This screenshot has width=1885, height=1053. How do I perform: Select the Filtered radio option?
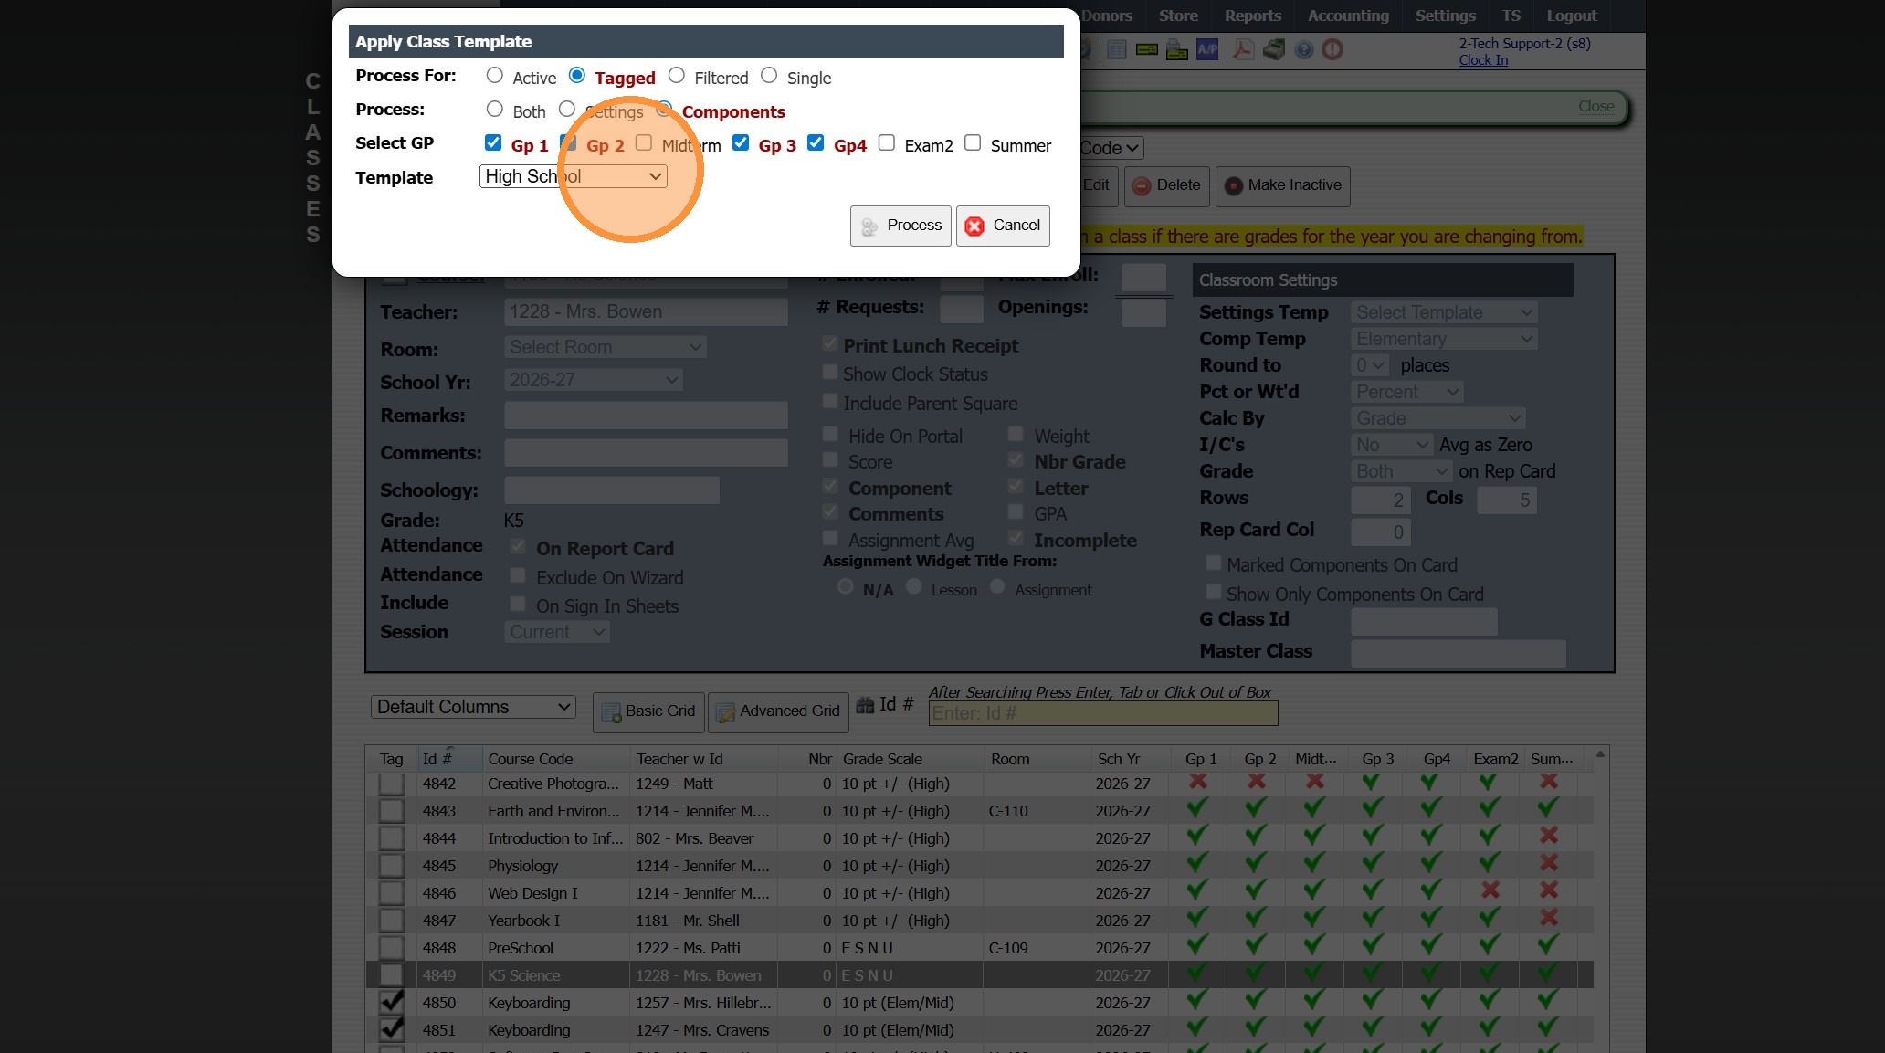tap(677, 76)
